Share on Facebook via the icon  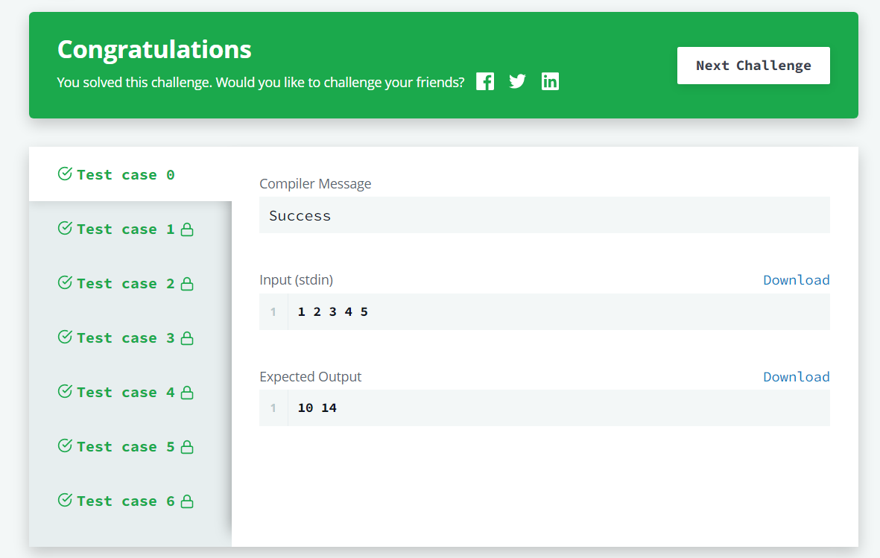pyautogui.click(x=485, y=81)
